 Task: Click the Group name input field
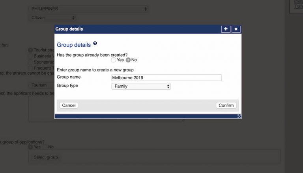(x=166, y=78)
